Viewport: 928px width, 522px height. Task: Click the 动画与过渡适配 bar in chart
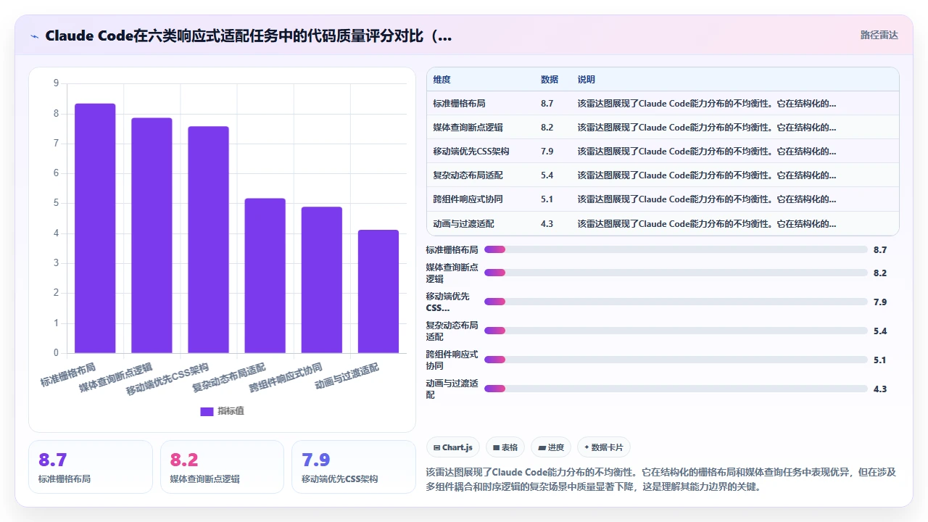coord(378,291)
